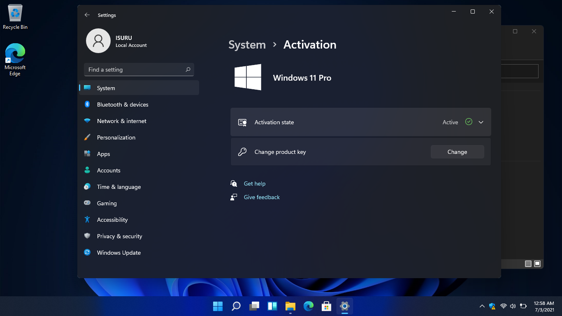Open the Apps sidebar icon
The width and height of the screenshot is (562, 316).
(87, 154)
